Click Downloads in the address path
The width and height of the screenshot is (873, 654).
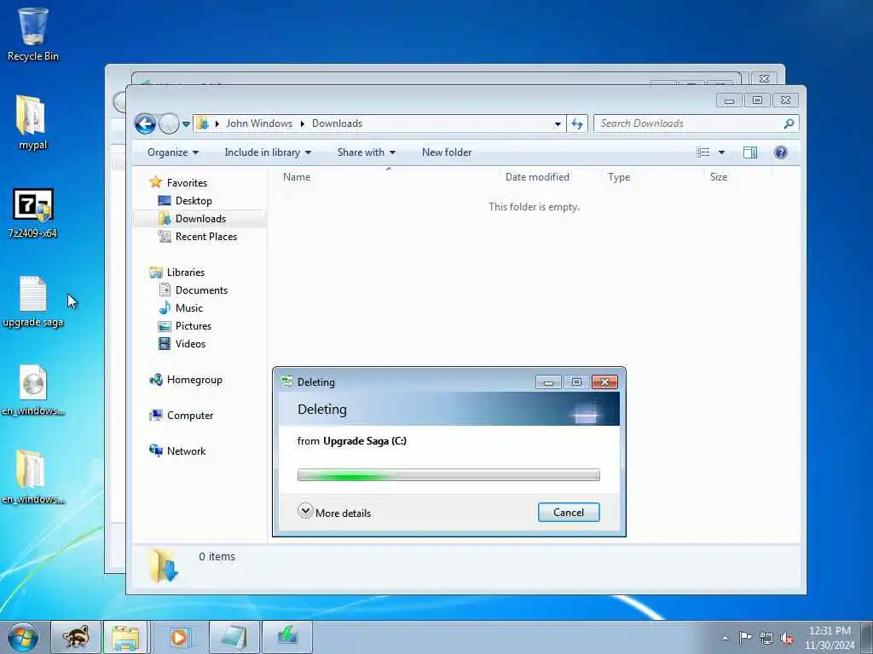(x=337, y=123)
